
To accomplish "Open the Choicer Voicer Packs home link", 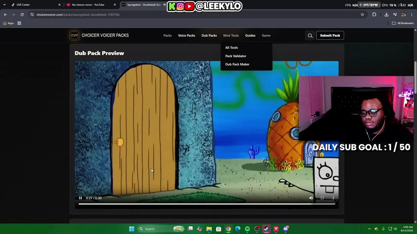I will point(105,35).
